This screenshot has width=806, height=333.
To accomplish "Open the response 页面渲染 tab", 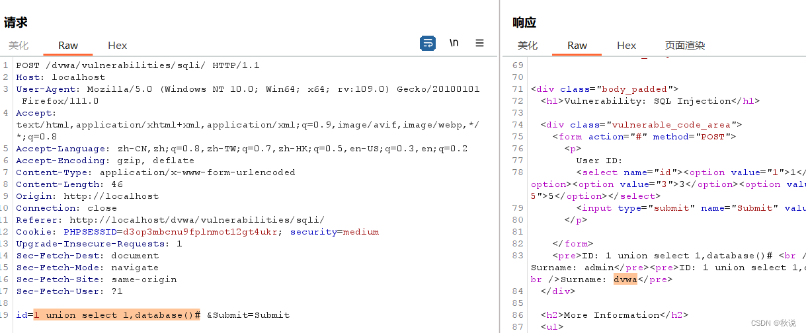I will pyautogui.click(x=685, y=46).
